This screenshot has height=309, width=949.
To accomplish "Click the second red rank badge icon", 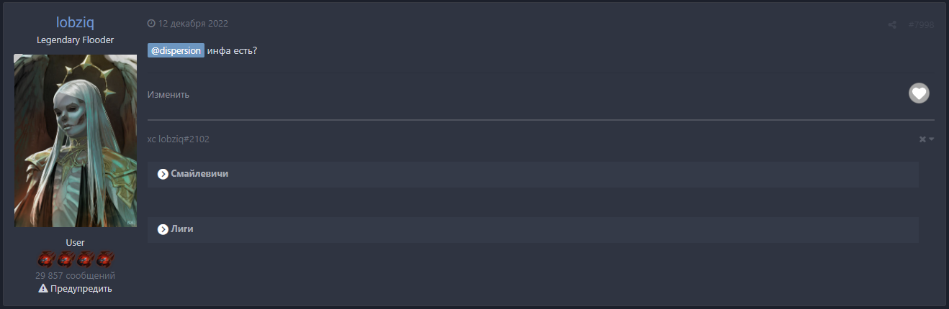I will coord(66,259).
